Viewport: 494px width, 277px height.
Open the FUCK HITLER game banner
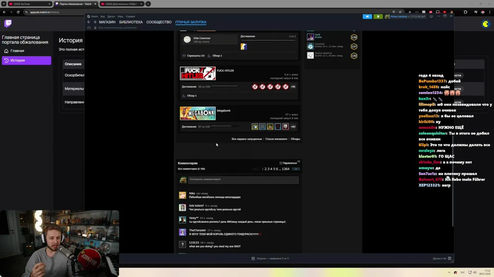[198, 73]
